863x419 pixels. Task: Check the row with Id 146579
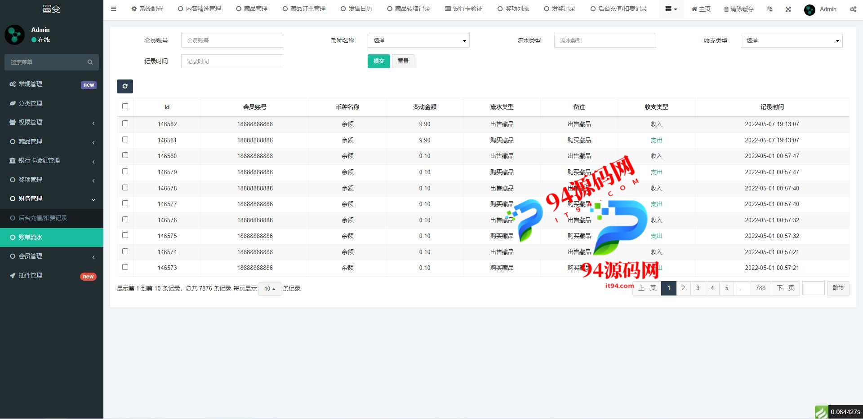pos(125,172)
